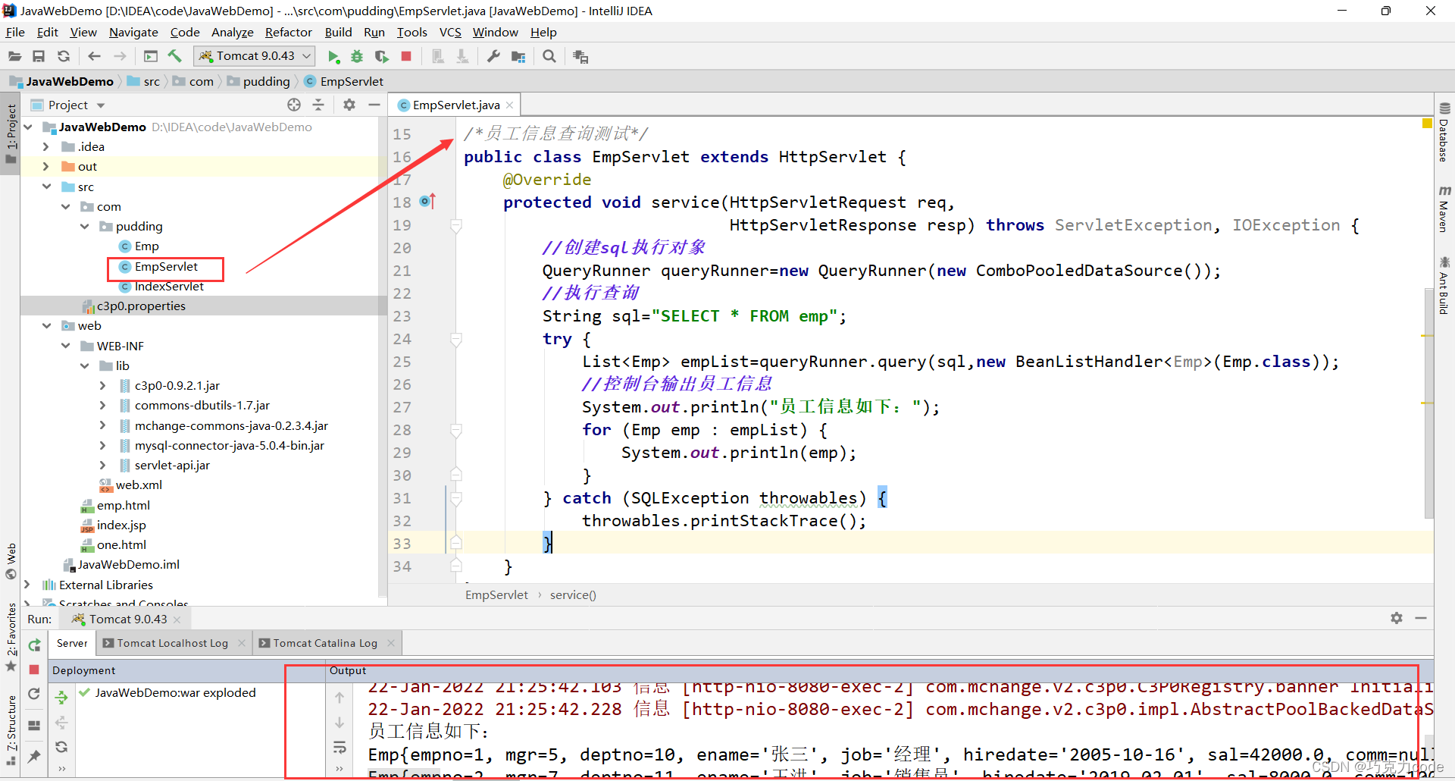Viewport: 1455px width, 781px height.
Task: Open Database tool window
Action: pos(1444,132)
